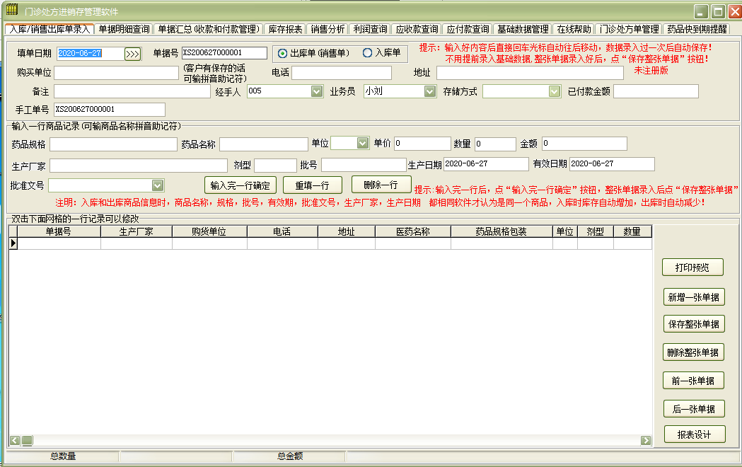Click horizontal scrollbar right arrow
Screen dimensions: 742x467
646,440
